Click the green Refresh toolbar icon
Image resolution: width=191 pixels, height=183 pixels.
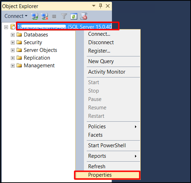click(74, 16)
